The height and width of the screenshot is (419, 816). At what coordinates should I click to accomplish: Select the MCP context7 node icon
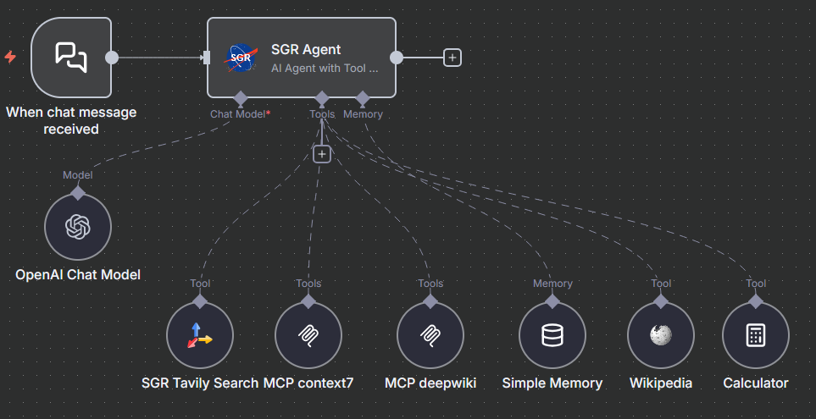tap(308, 335)
